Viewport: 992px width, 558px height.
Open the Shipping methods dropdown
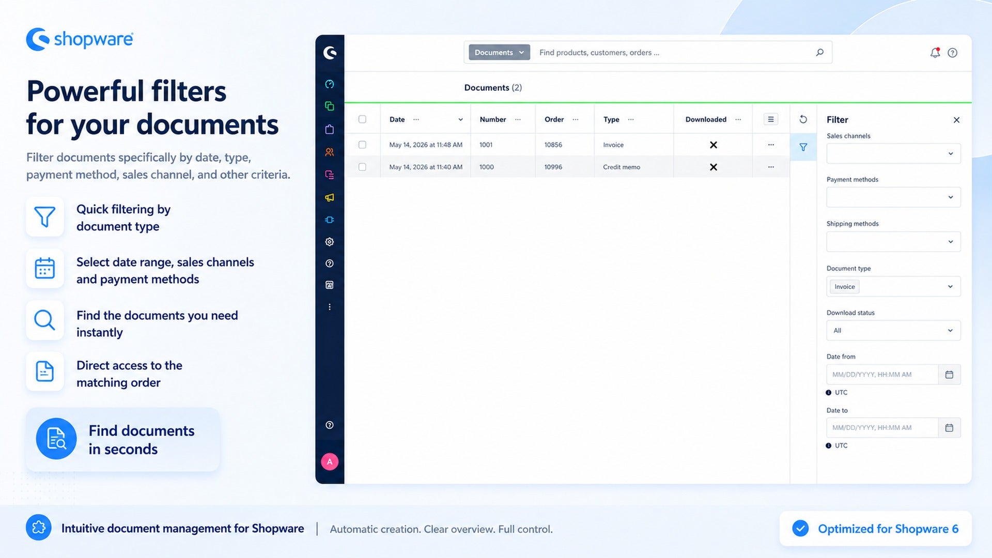click(893, 242)
